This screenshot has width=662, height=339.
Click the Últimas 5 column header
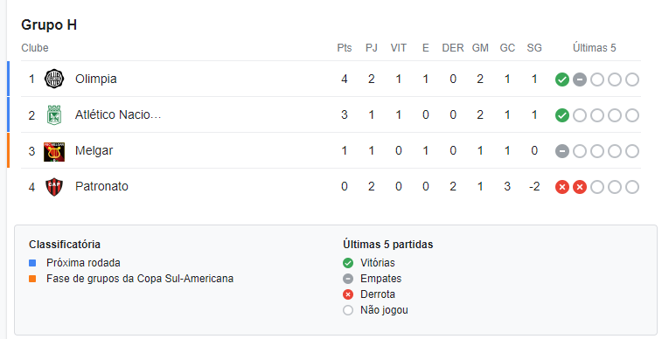pos(594,48)
